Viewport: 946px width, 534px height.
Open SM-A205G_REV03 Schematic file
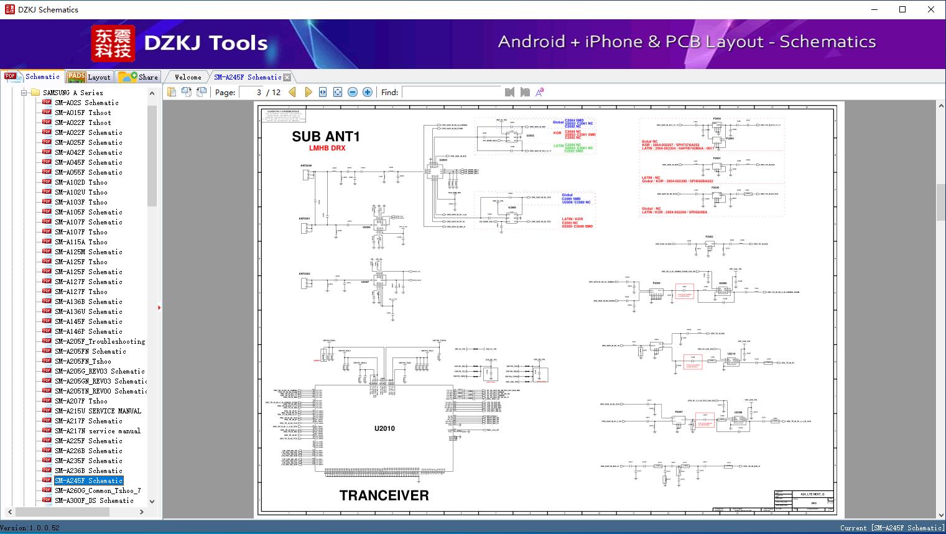point(100,371)
